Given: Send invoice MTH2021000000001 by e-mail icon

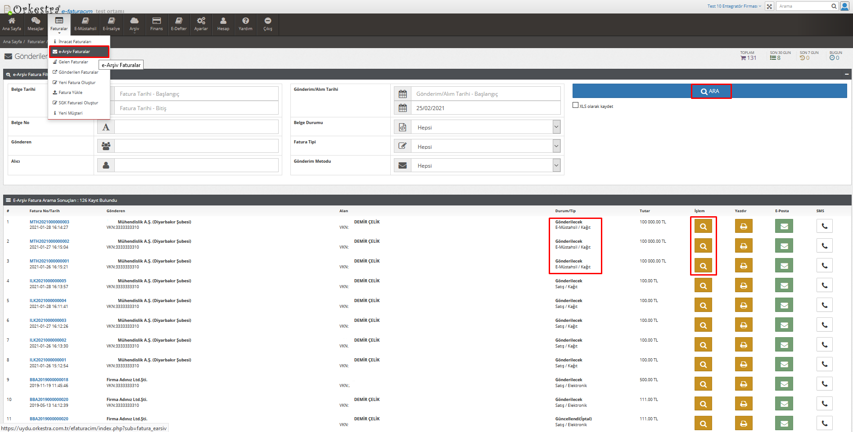Looking at the screenshot, I should point(784,266).
